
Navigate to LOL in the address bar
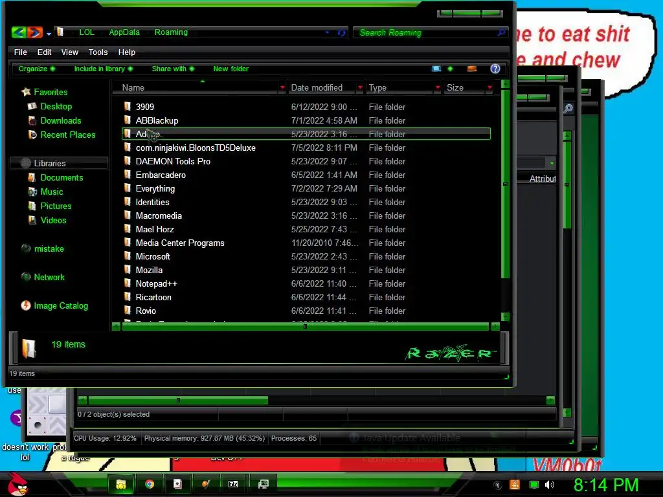click(x=87, y=32)
